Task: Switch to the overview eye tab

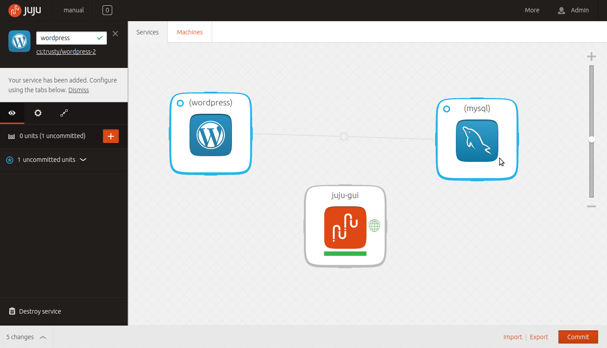Action: (12, 113)
